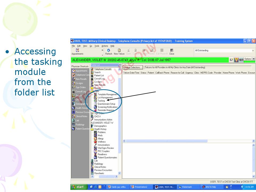Close the Folder List panel

(120, 65)
